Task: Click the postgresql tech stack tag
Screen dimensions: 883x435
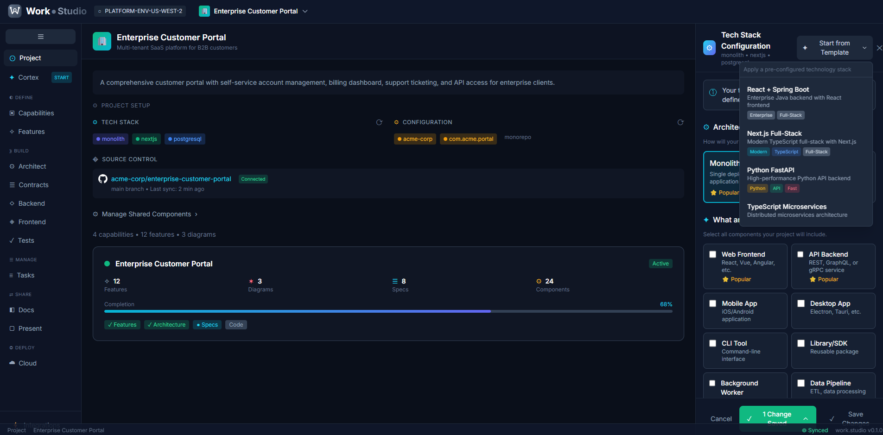Action: click(184, 139)
